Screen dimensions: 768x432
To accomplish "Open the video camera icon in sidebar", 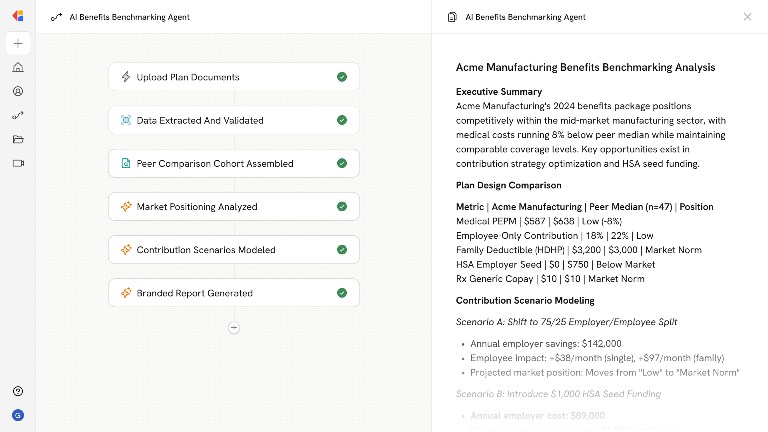I will click(x=18, y=163).
